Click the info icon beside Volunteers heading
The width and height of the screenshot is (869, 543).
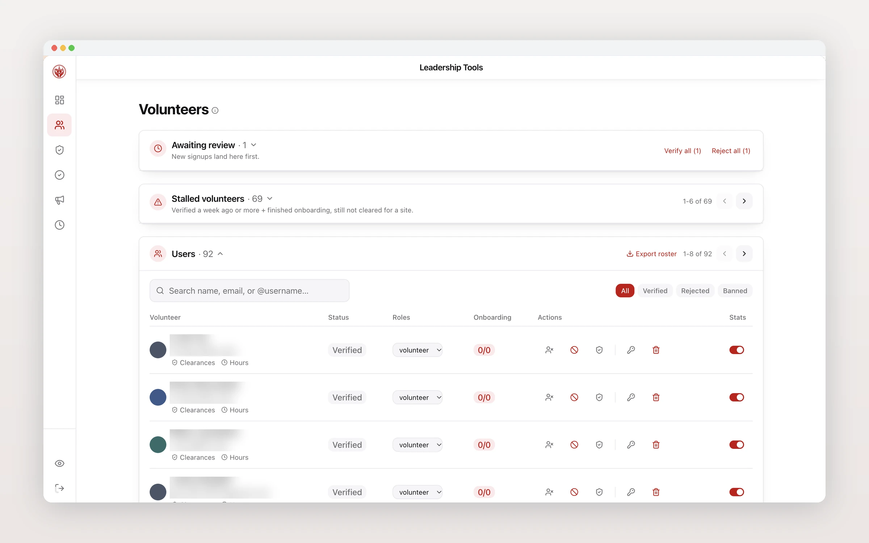pos(215,110)
